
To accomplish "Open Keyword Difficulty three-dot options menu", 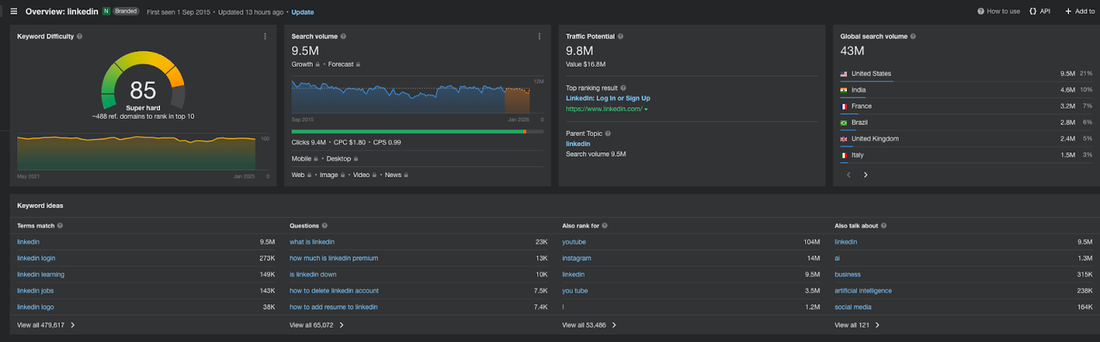I will click(265, 36).
